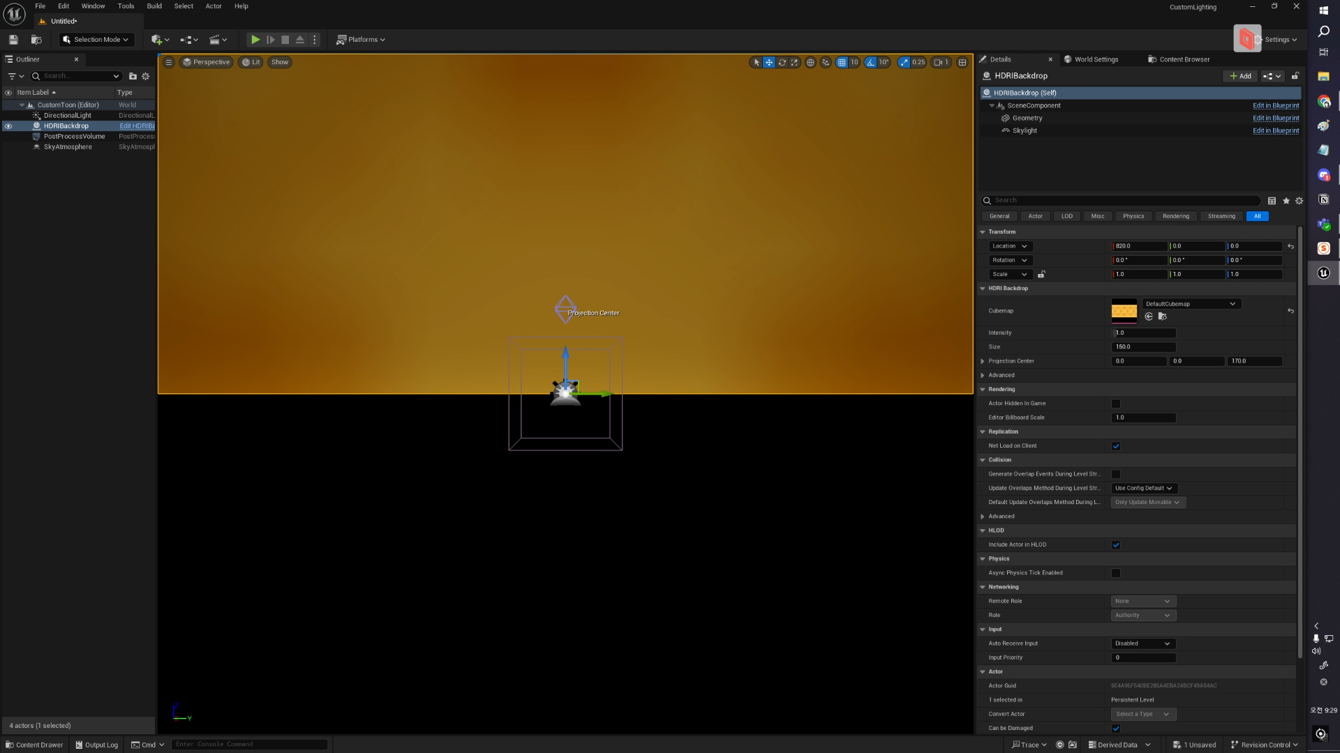Image resolution: width=1340 pixels, height=753 pixels.
Task: Switch to the World Settings tab
Action: [x=1096, y=59]
